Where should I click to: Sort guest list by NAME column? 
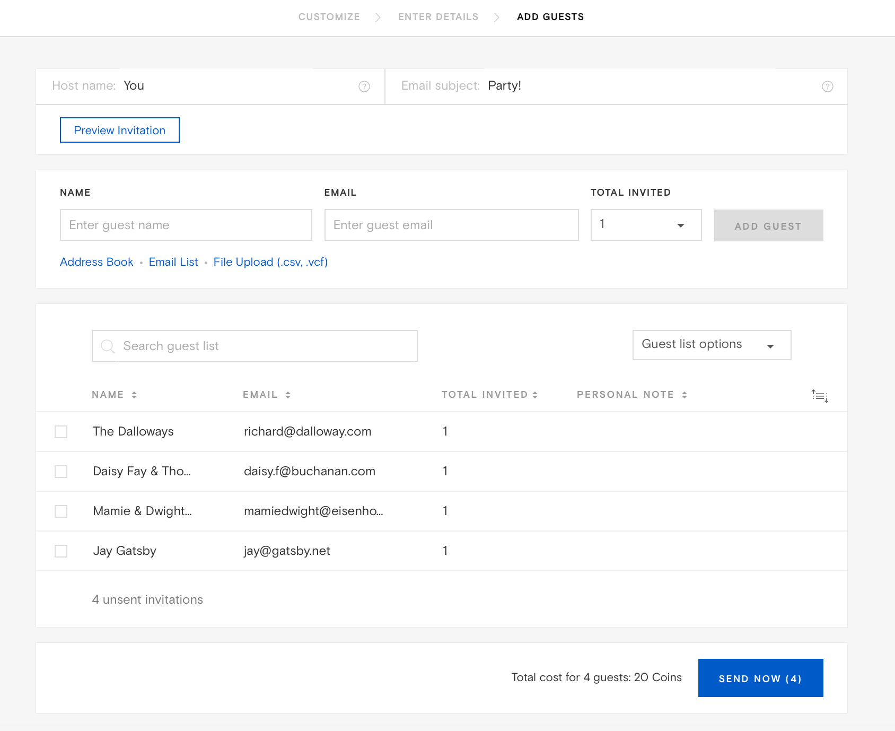pyautogui.click(x=134, y=394)
